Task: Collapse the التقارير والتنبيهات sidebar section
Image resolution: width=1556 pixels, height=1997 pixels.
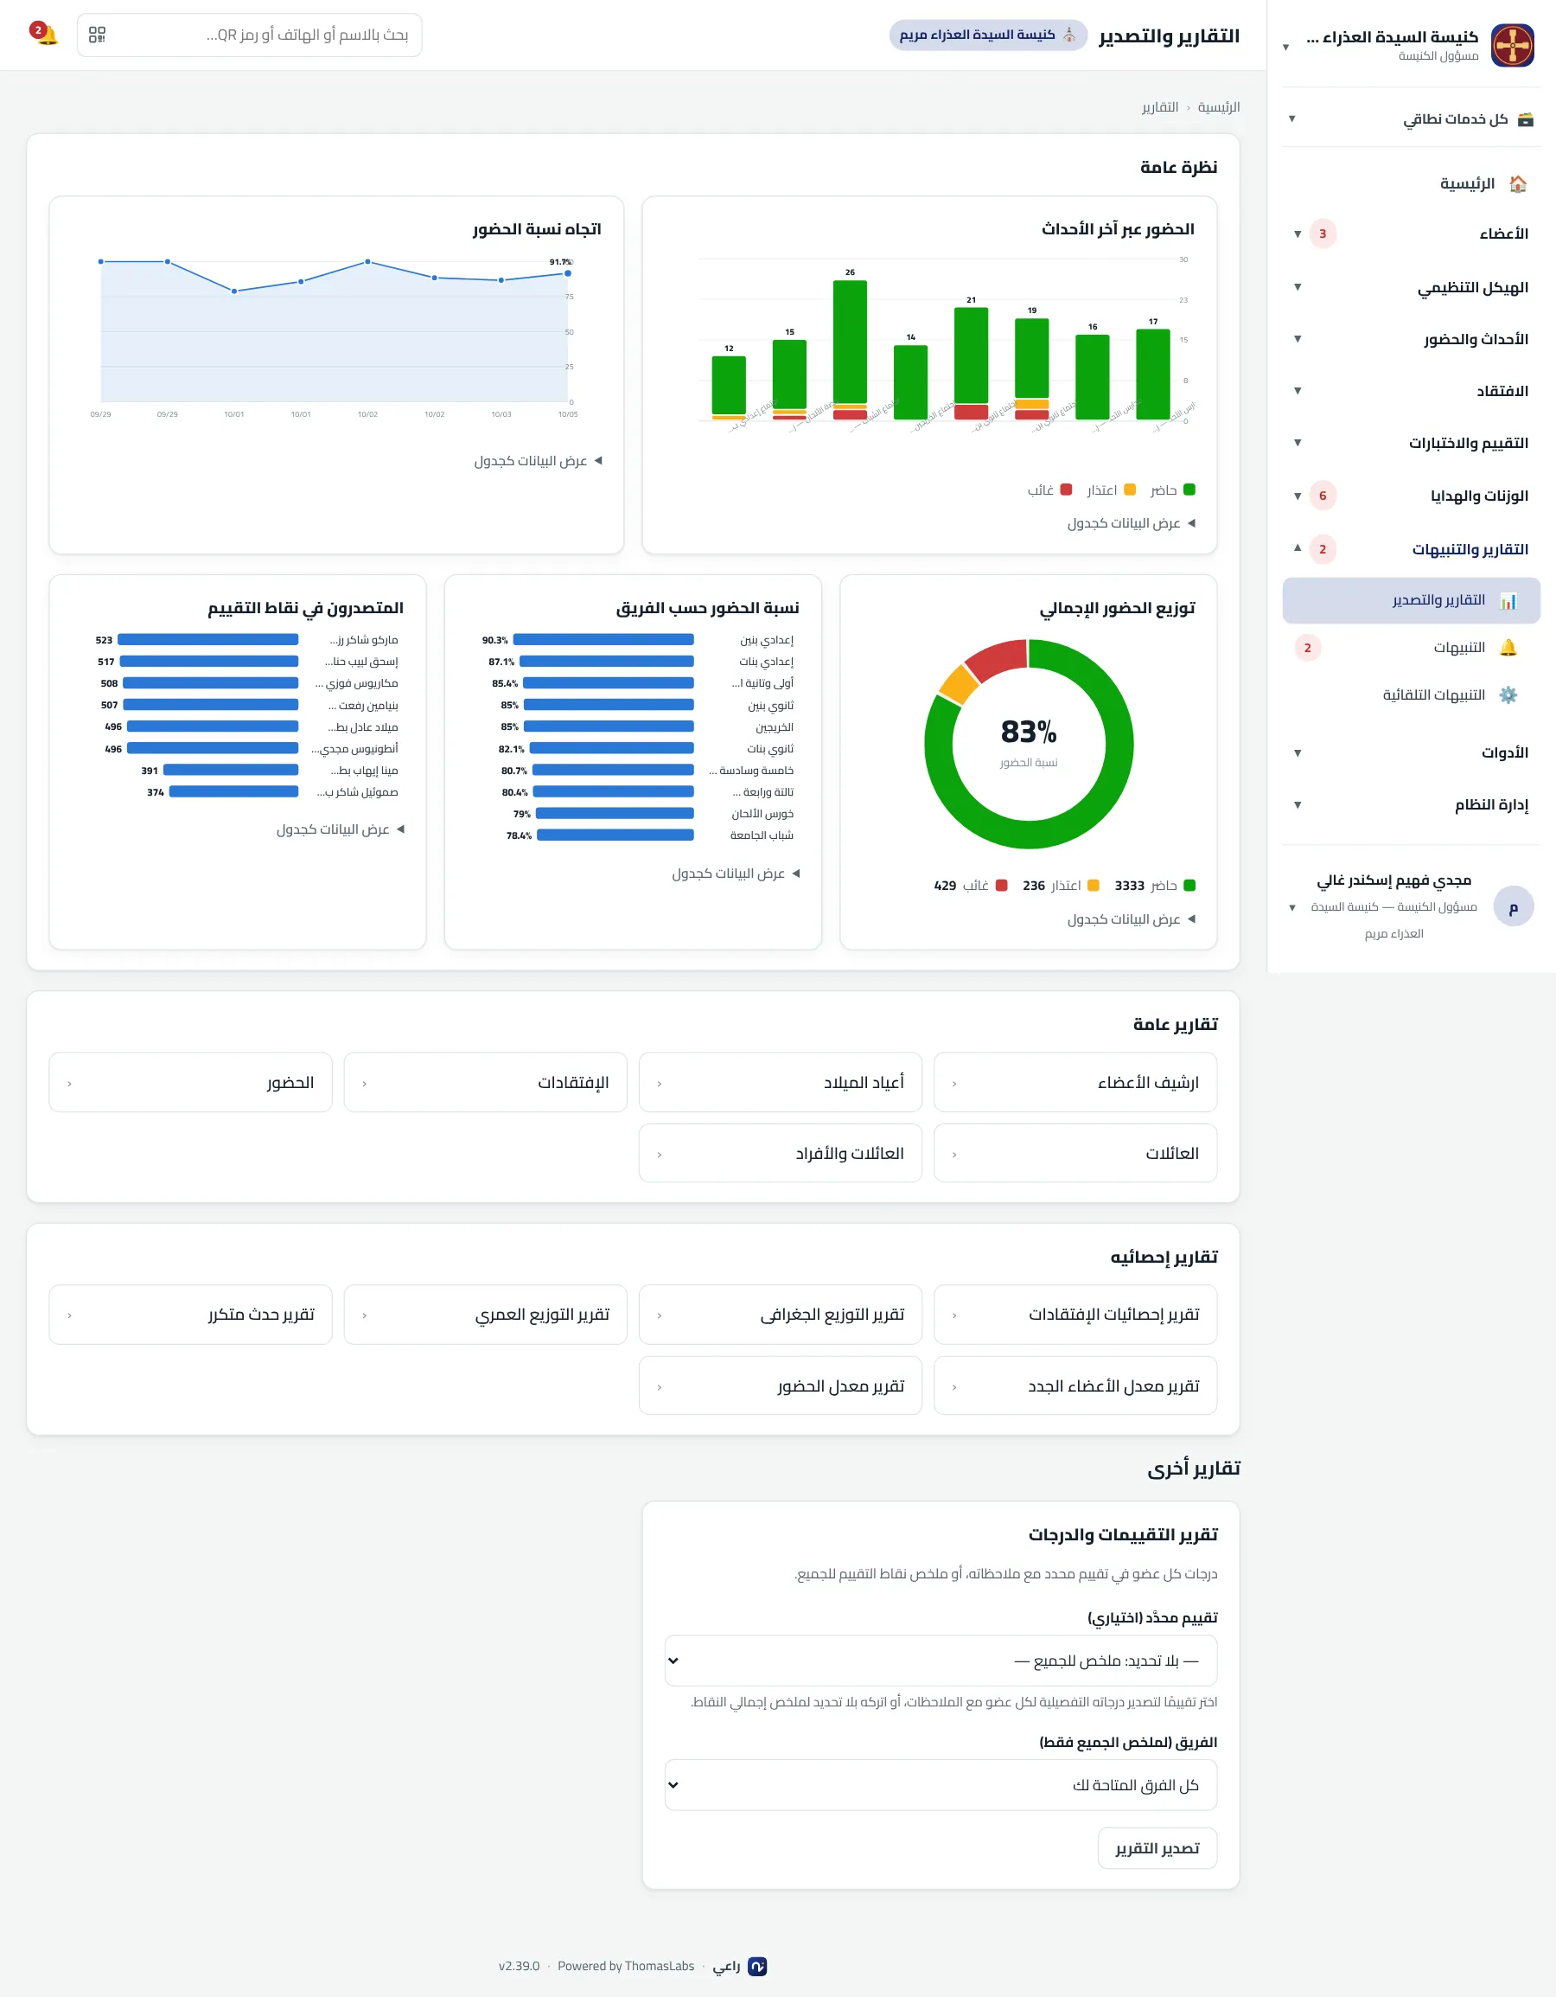Action: [x=1411, y=549]
